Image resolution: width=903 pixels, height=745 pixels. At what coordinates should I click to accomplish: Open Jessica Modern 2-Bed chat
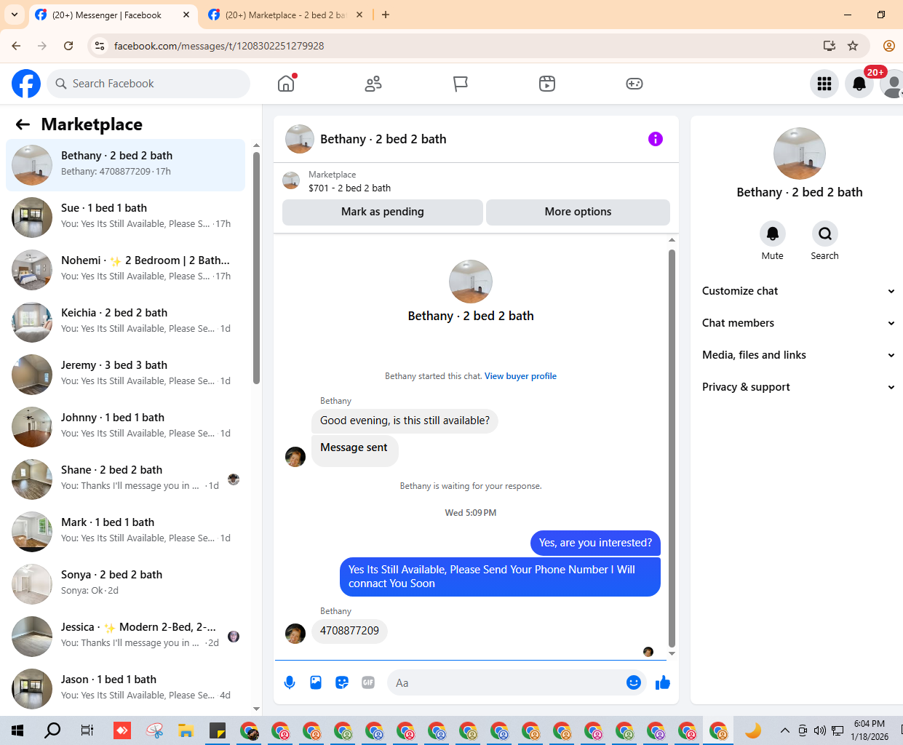pos(125,637)
